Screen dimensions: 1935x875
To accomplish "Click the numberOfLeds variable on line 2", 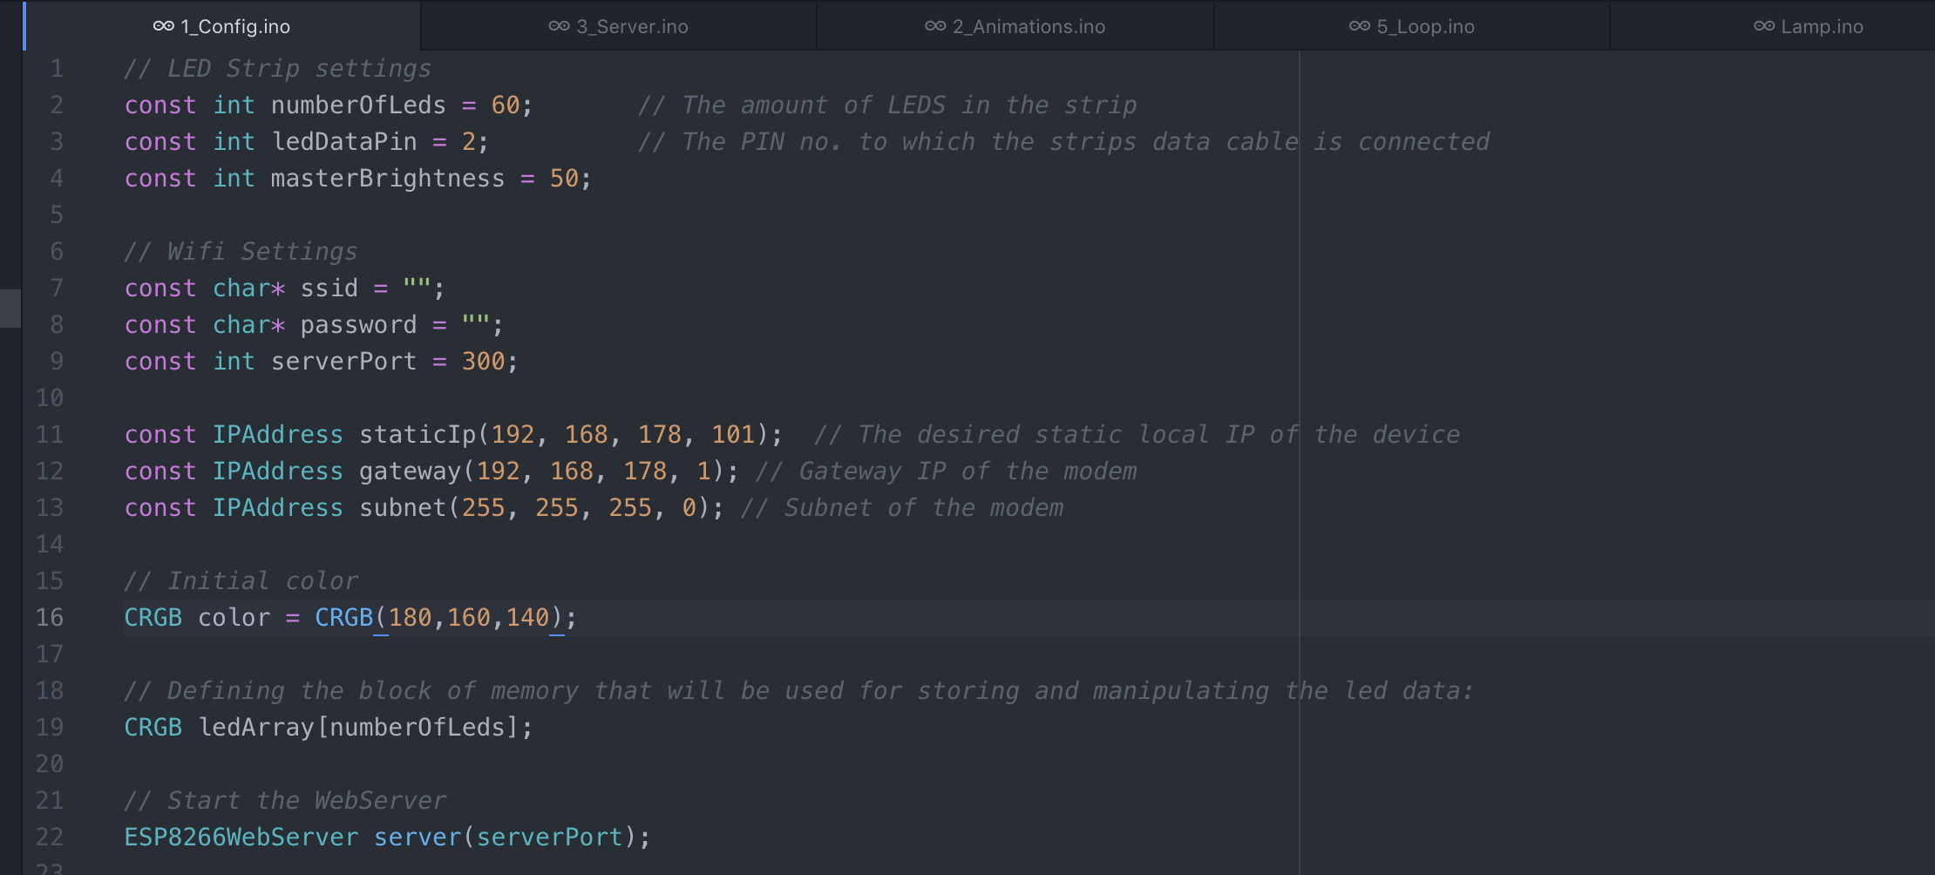I will click(x=358, y=105).
